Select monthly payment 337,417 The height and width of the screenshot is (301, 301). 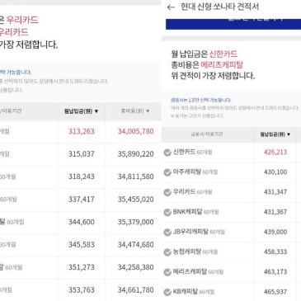coord(82,200)
